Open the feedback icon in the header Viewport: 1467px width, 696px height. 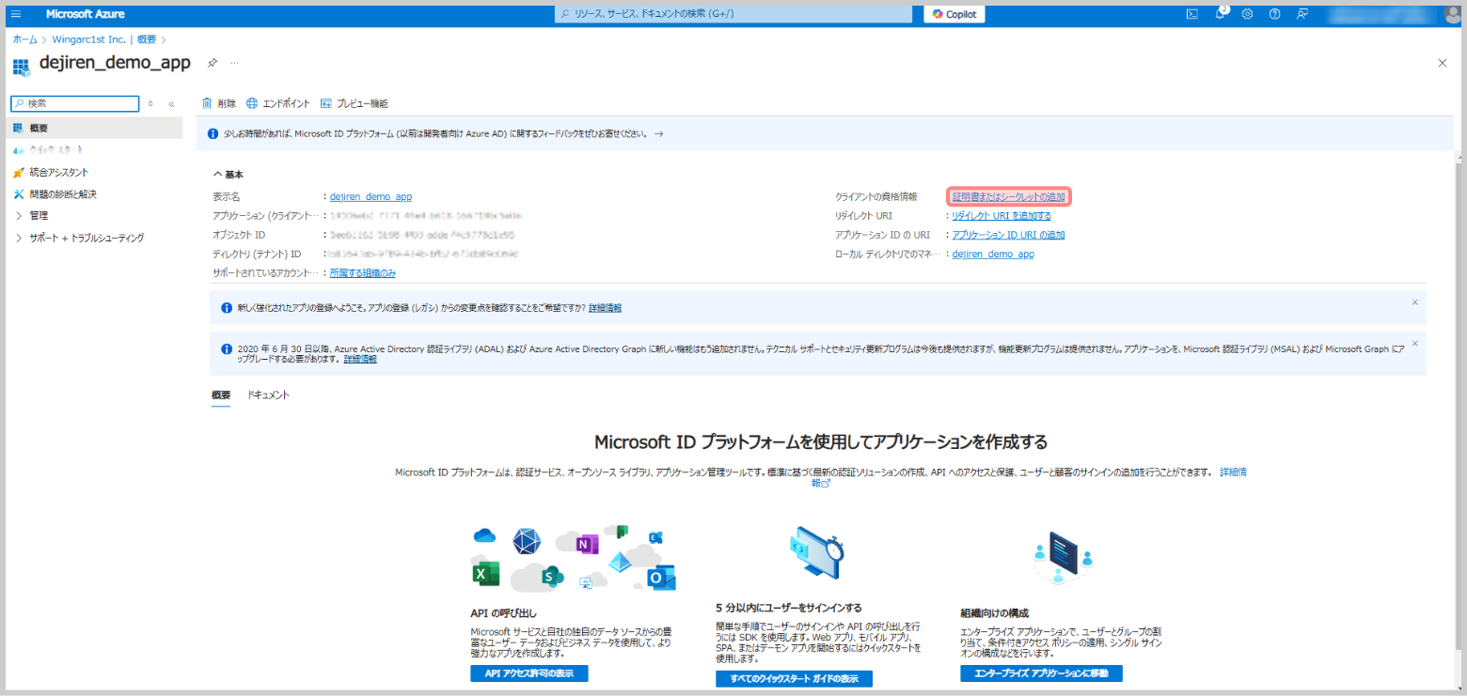[1302, 14]
